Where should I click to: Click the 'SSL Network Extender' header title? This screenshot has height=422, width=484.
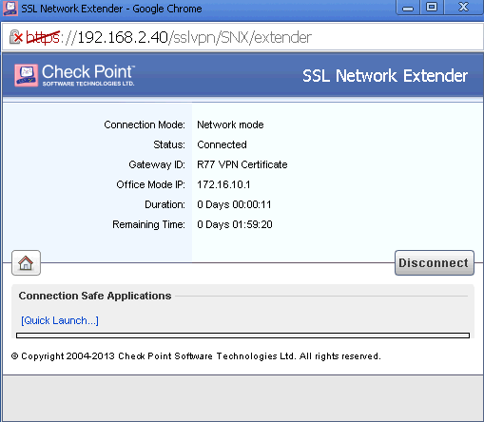click(385, 76)
